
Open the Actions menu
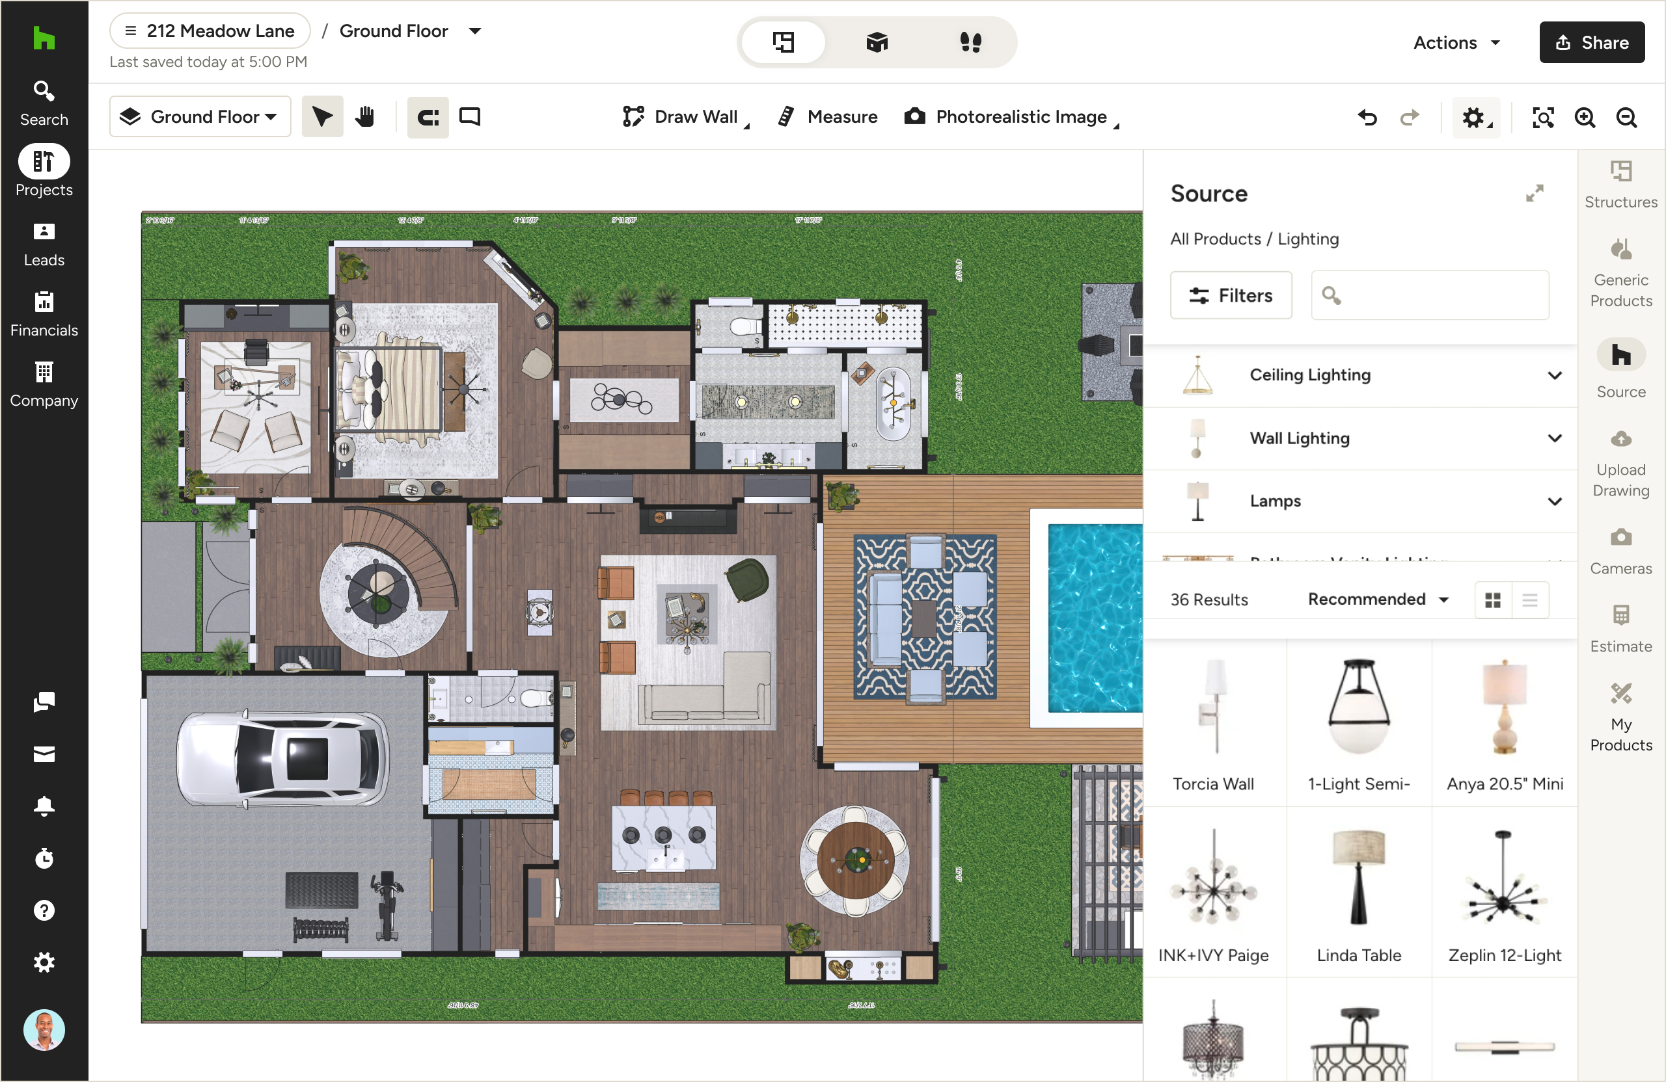(x=1456, y=42)
